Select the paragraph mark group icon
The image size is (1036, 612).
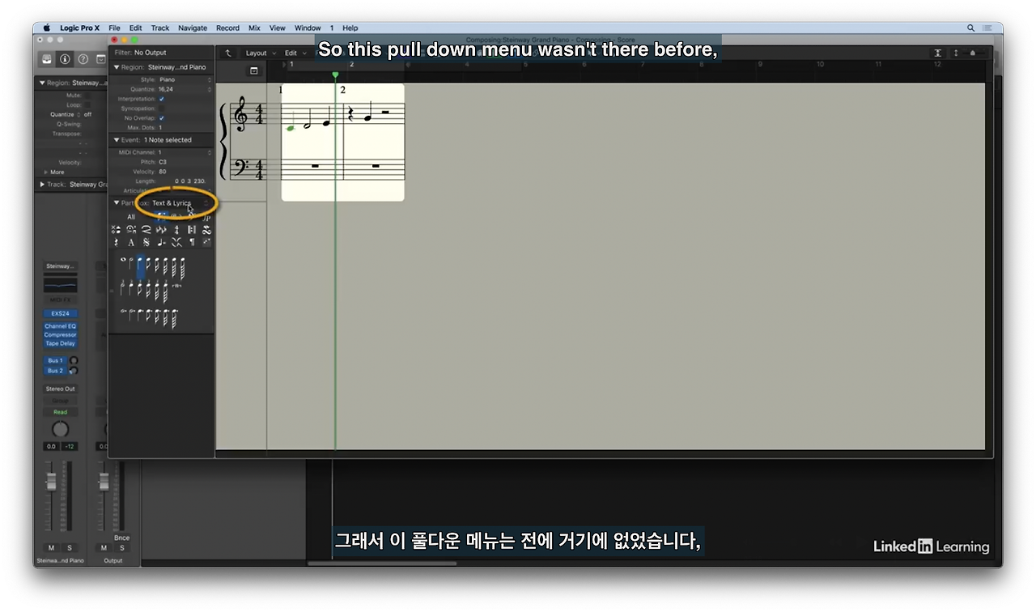[x=191, y=242]
